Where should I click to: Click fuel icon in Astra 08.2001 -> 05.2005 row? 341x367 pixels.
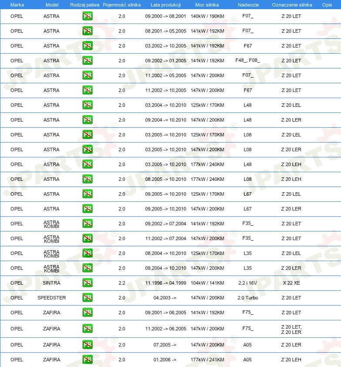point(87,31)
